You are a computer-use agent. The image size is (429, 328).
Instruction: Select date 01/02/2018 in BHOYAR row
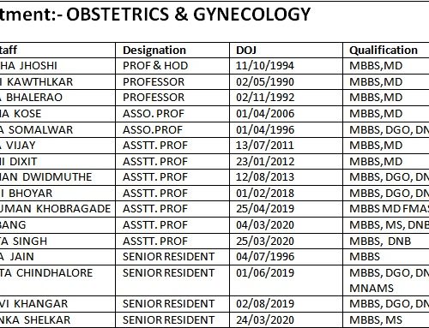(x=286, y=194)
